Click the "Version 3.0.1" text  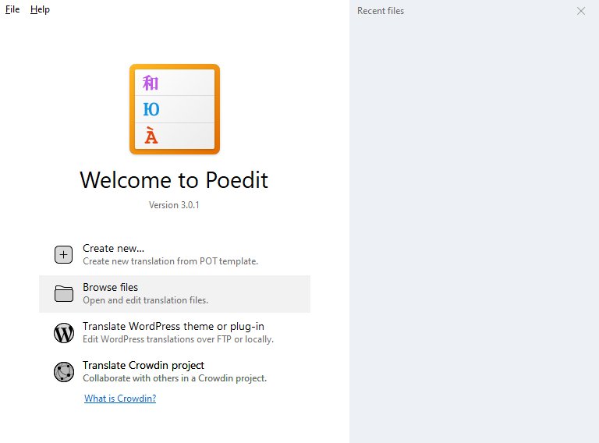[x=175, y=205]
